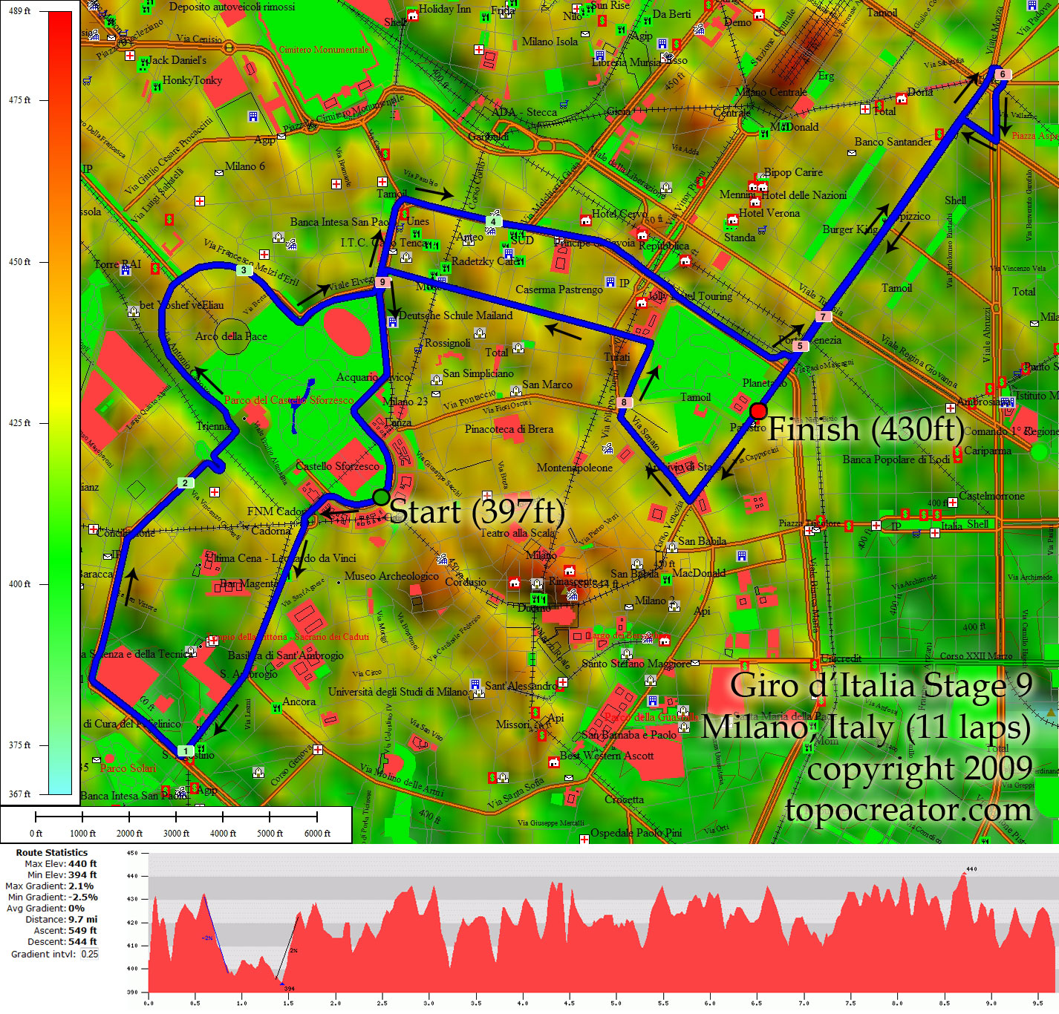The height and width of the screenshot is (1014, 1059).
Task: Click the restaurant icon beside Jack Daniel's
Action: (x=143, y=64)
